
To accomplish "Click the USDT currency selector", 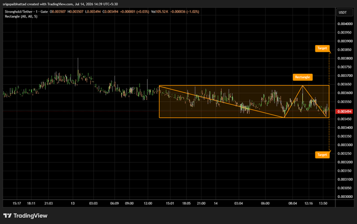I will point(345,13).
